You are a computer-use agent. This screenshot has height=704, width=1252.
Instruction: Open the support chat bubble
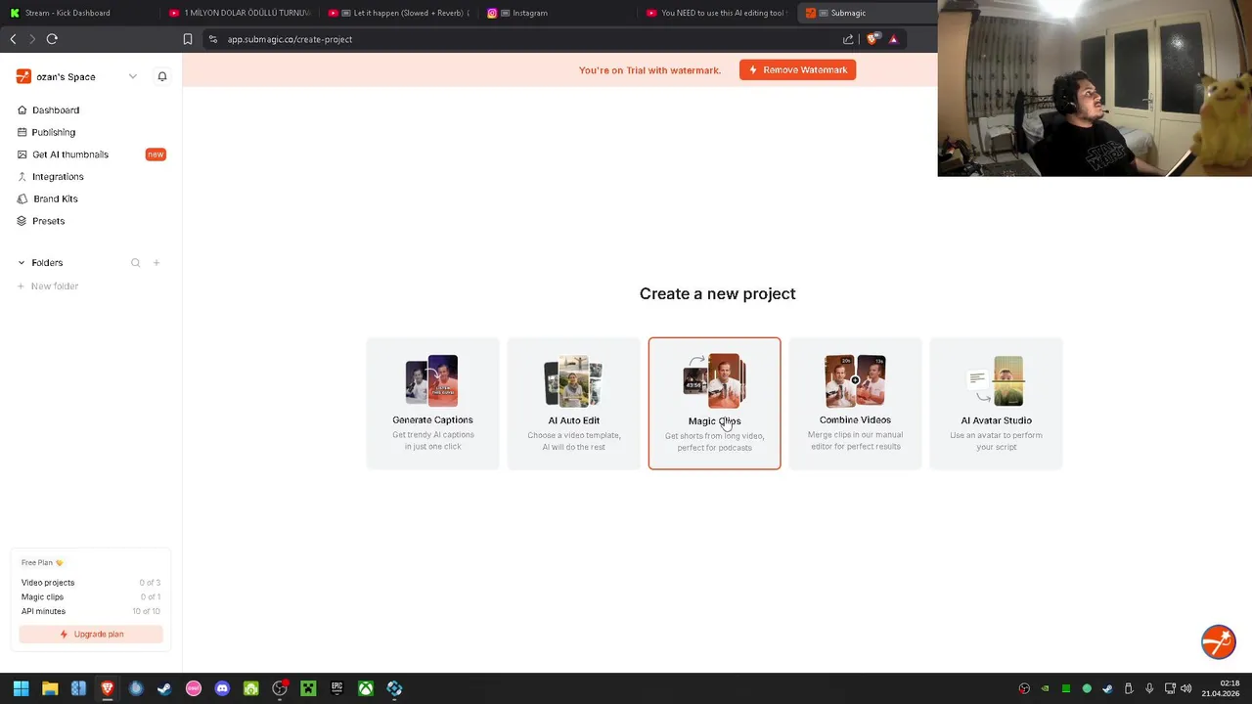pyautogui.click(x=1219, y=641)
